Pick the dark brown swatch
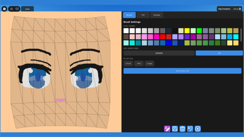This screenshot has height=137, width=244. pos(126,37)
